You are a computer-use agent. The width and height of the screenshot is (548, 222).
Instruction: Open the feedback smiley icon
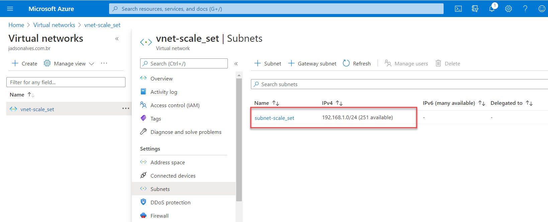click(x=542, y=9)
